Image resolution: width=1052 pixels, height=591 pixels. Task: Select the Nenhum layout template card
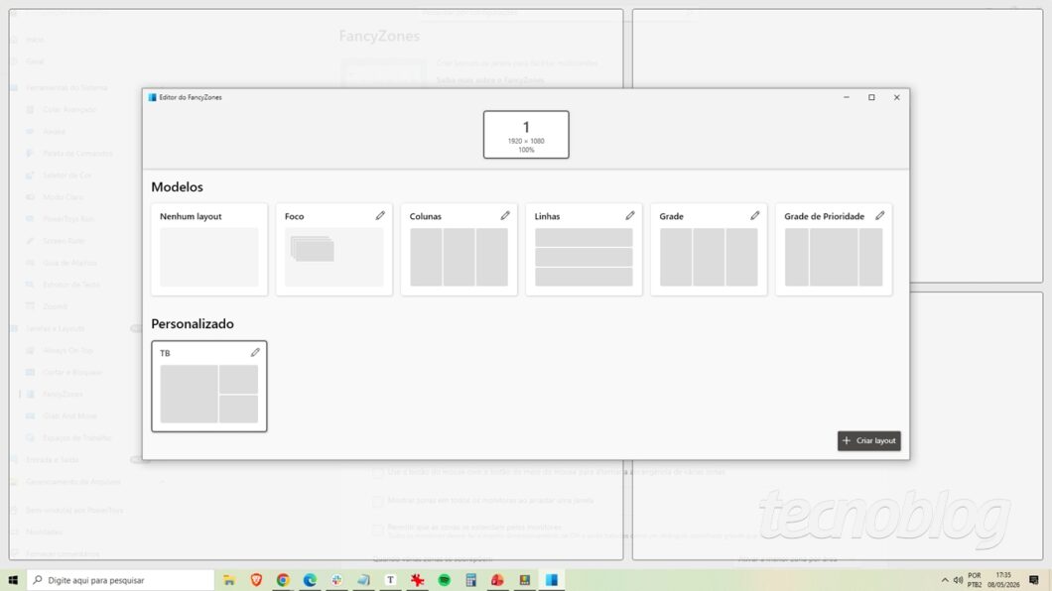[x=209, y=249]
